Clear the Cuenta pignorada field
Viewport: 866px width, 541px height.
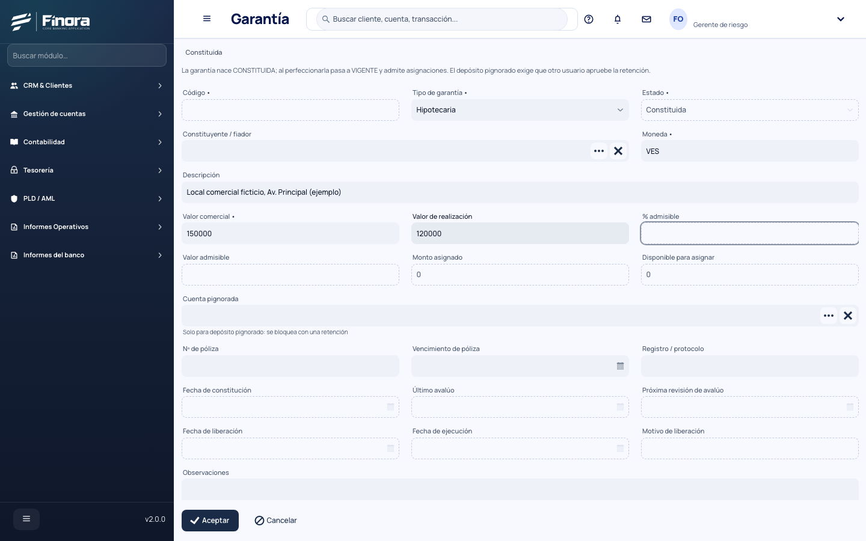[x=848, y=316]
